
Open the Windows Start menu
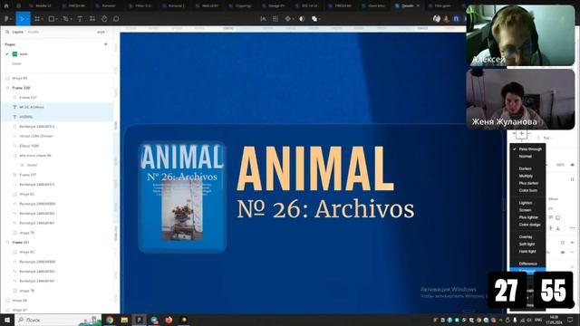pos(6,320)
